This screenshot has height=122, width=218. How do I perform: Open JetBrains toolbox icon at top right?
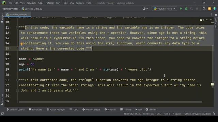[215, 9]
